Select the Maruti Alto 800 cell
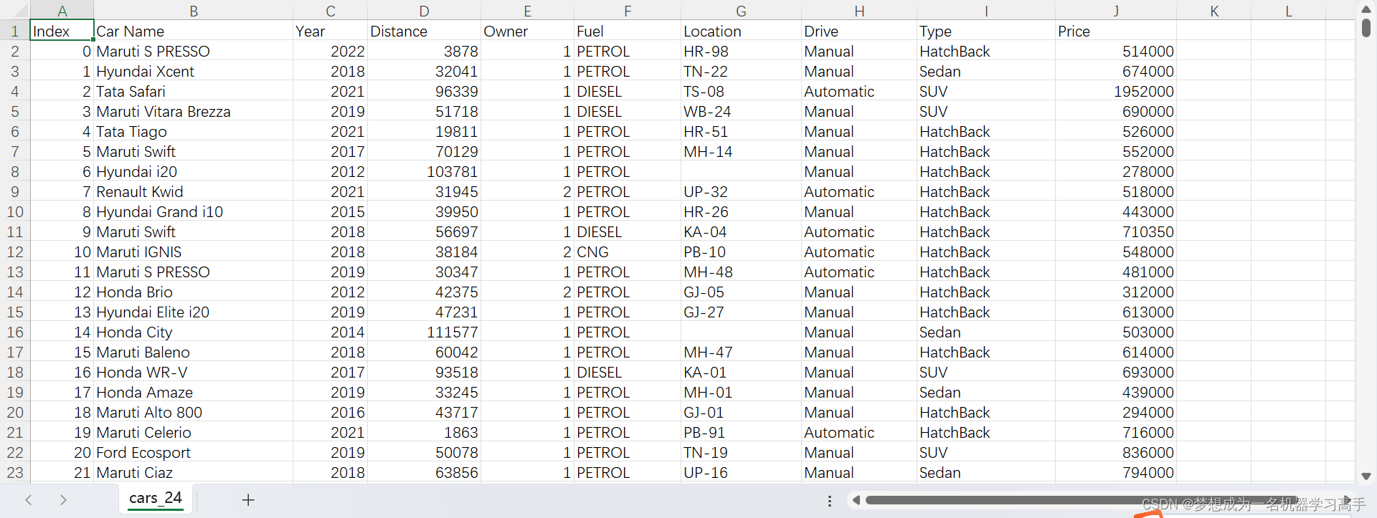 click(194, 413)
